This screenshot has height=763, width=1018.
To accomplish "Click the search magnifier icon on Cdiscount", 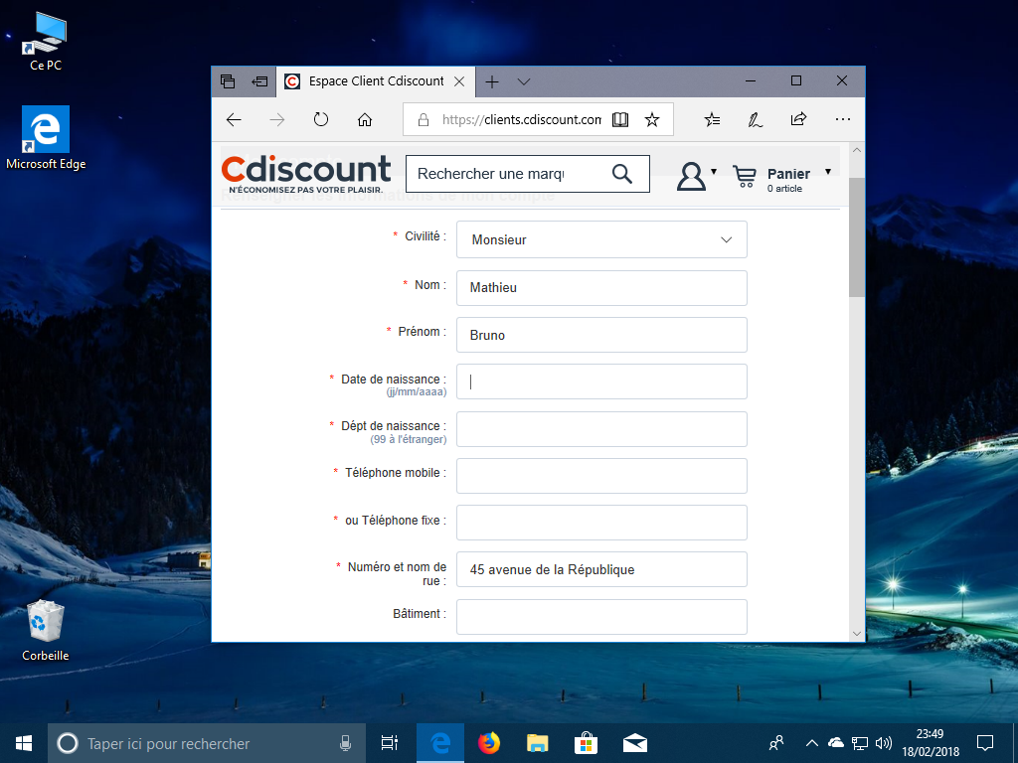I will (x=622, y=174).
